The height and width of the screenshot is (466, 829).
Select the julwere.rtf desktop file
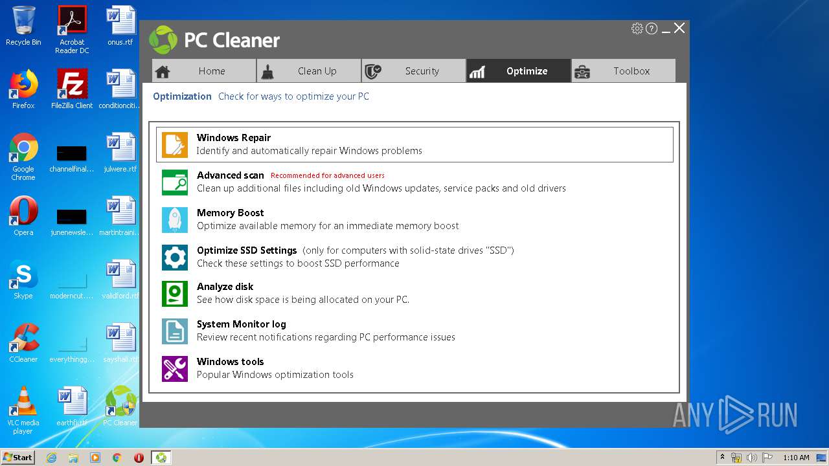point(120,153)
